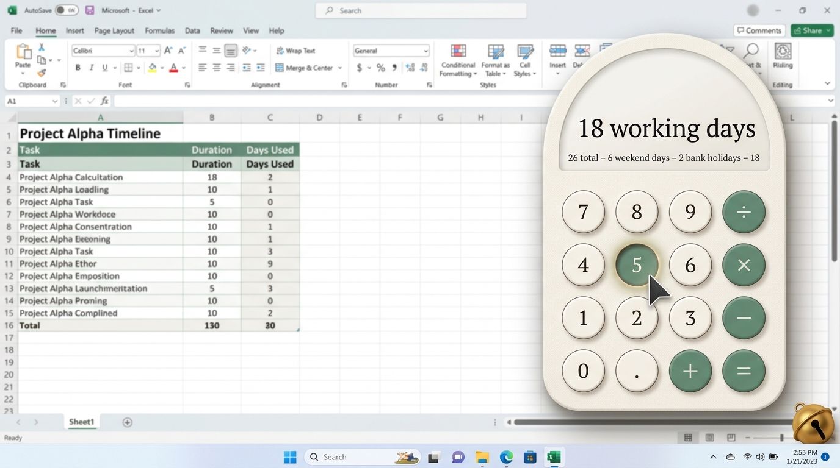Click the title bar Search box
The height and width of the screenshot is (468, 840).
tap(421, 10)
